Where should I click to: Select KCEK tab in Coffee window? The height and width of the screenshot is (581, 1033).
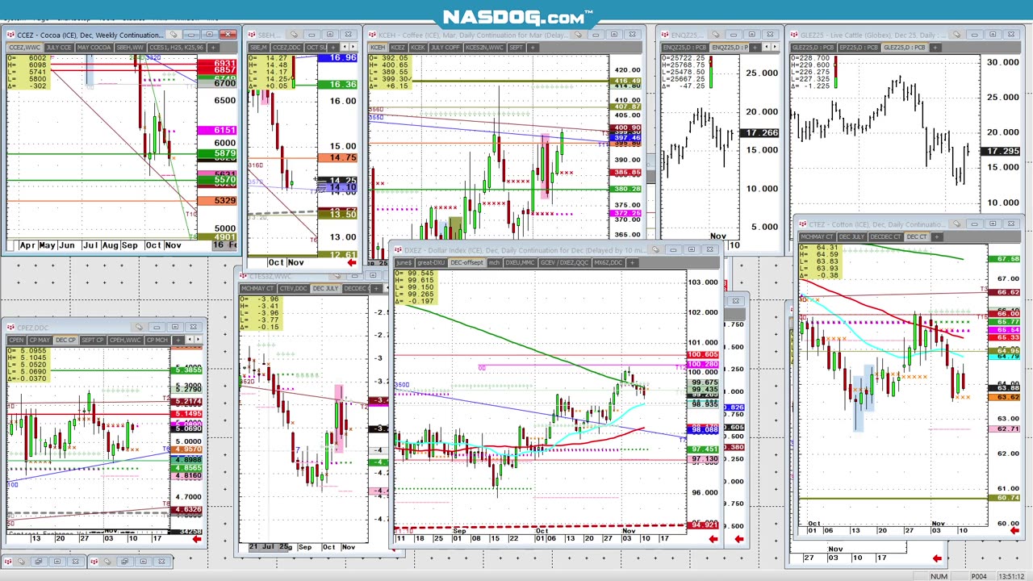pos(417,47)
